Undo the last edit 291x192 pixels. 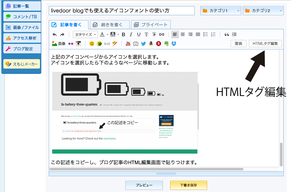coord(55,34)
